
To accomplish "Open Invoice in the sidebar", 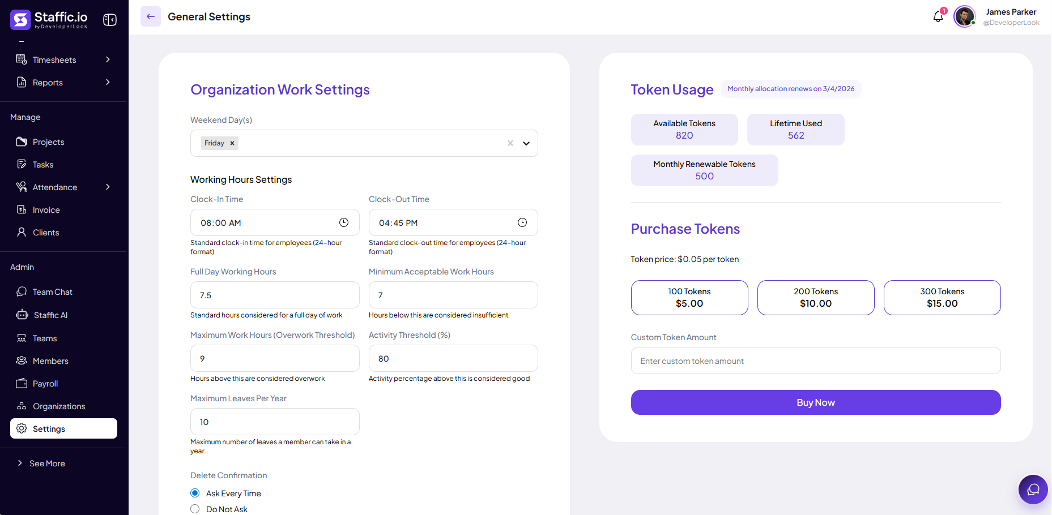I will click(63, 209).
